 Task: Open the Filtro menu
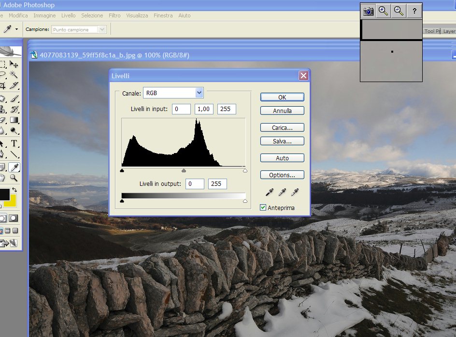[x=114, y=15]
